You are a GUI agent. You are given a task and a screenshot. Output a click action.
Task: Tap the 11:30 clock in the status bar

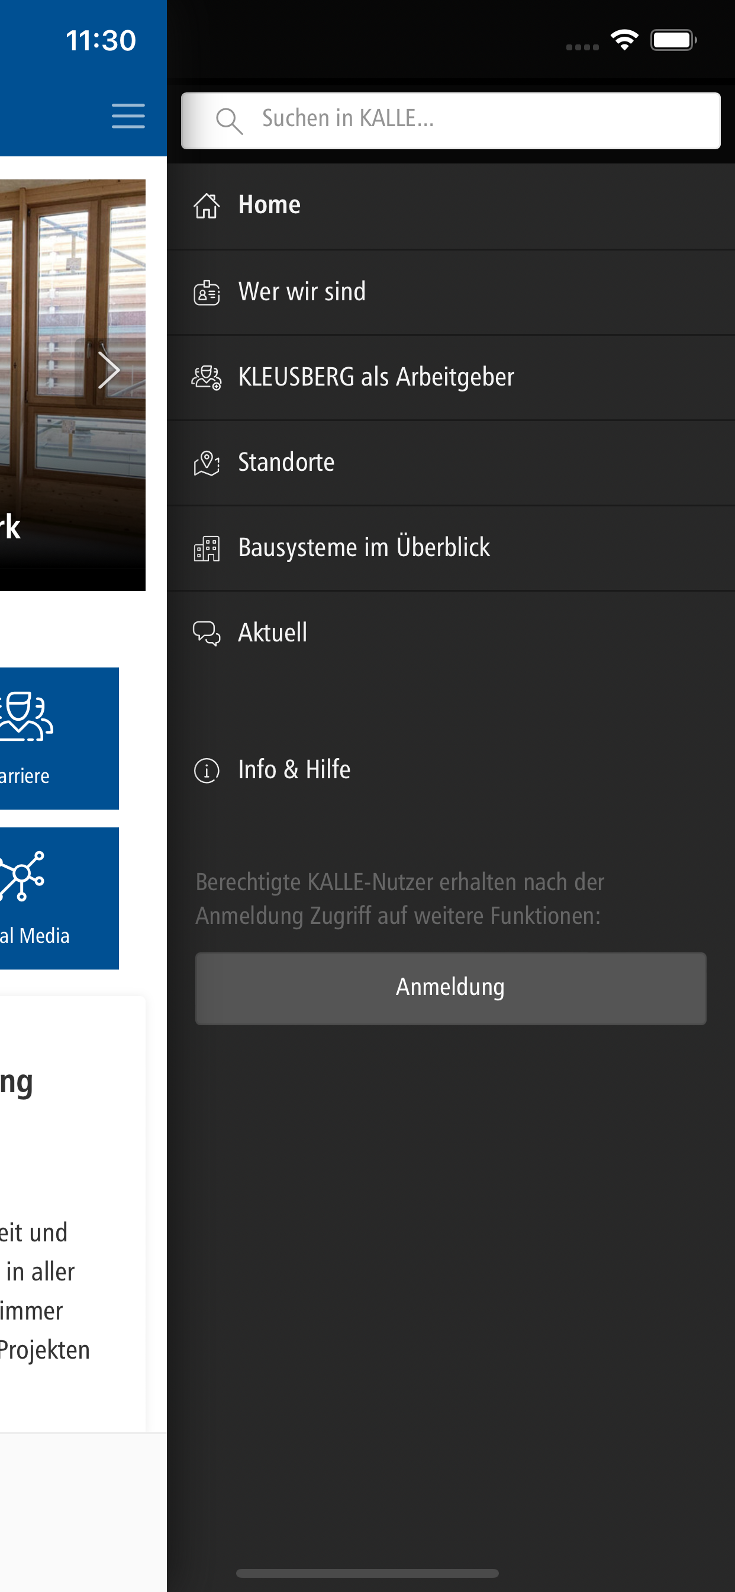pos(101,41)
